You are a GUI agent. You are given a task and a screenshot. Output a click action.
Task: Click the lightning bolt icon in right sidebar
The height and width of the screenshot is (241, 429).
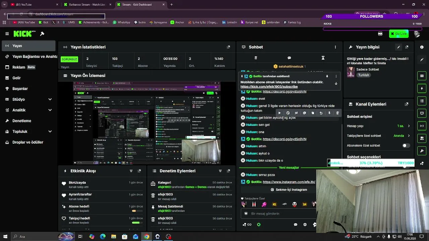422,89
